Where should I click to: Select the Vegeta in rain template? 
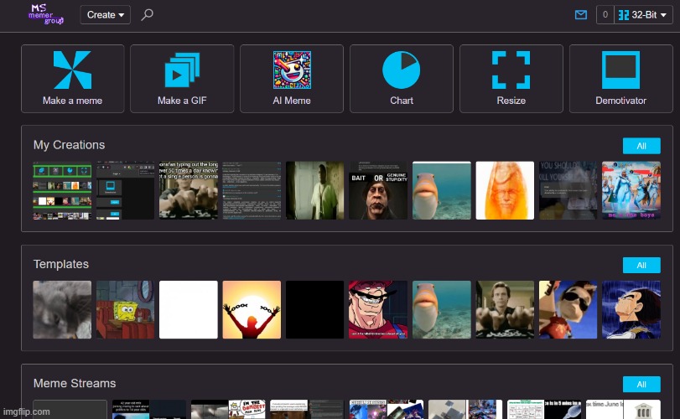pos(631,310)
